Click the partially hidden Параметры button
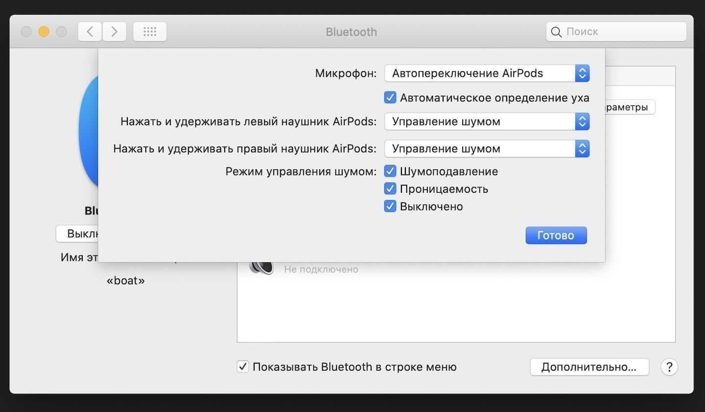Screen dimensions: 705x412 coord(629,107)
